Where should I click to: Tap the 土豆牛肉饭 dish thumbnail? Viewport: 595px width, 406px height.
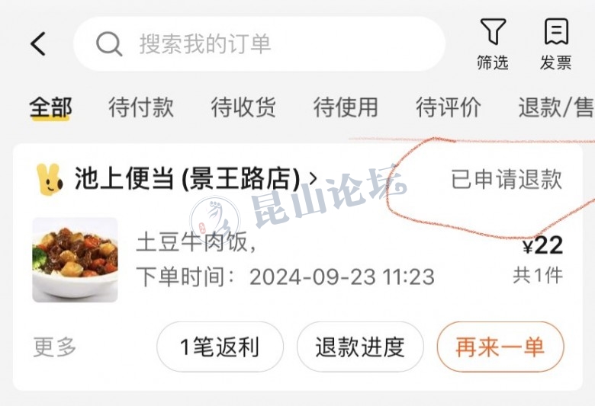pyautogui.click(x=75, y=260)
